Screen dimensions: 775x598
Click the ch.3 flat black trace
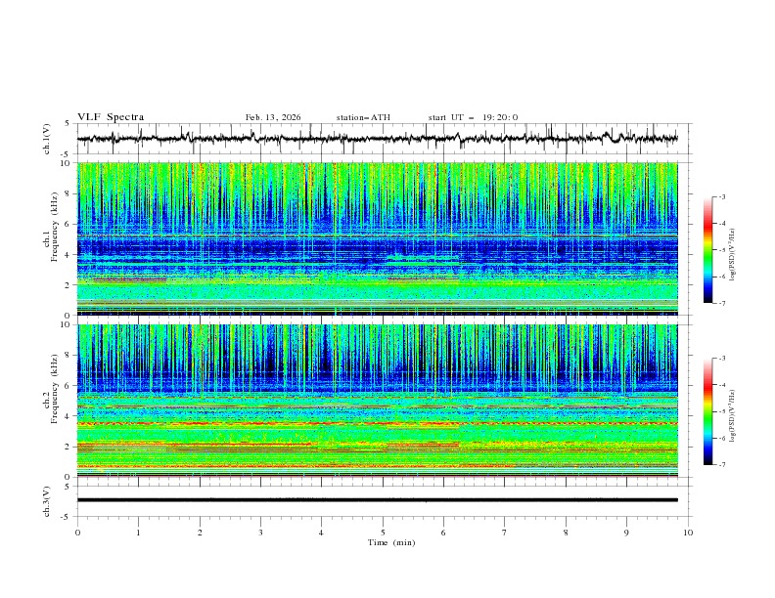pyautogui.click(x=377, y=500)
